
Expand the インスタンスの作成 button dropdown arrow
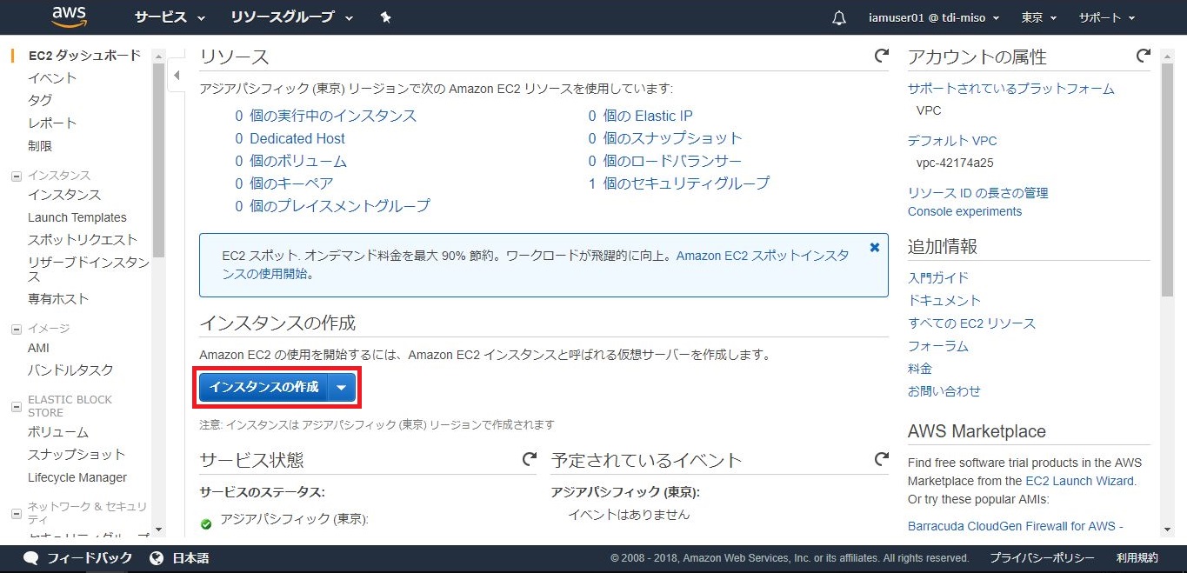click(x=342, y=388)
